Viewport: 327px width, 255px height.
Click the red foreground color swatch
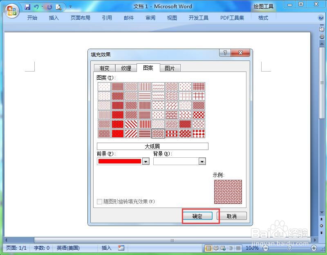point(120,161)
